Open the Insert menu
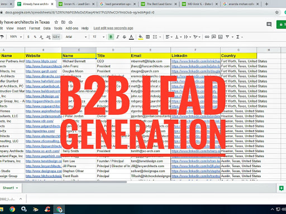Screen dimensions: 286x214 [21, 28]
